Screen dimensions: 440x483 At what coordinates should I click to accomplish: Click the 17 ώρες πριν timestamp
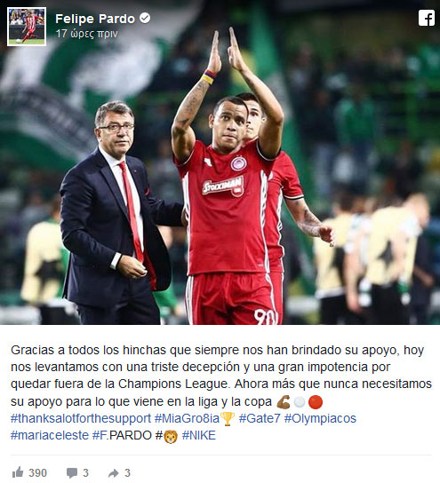point(86,33)
